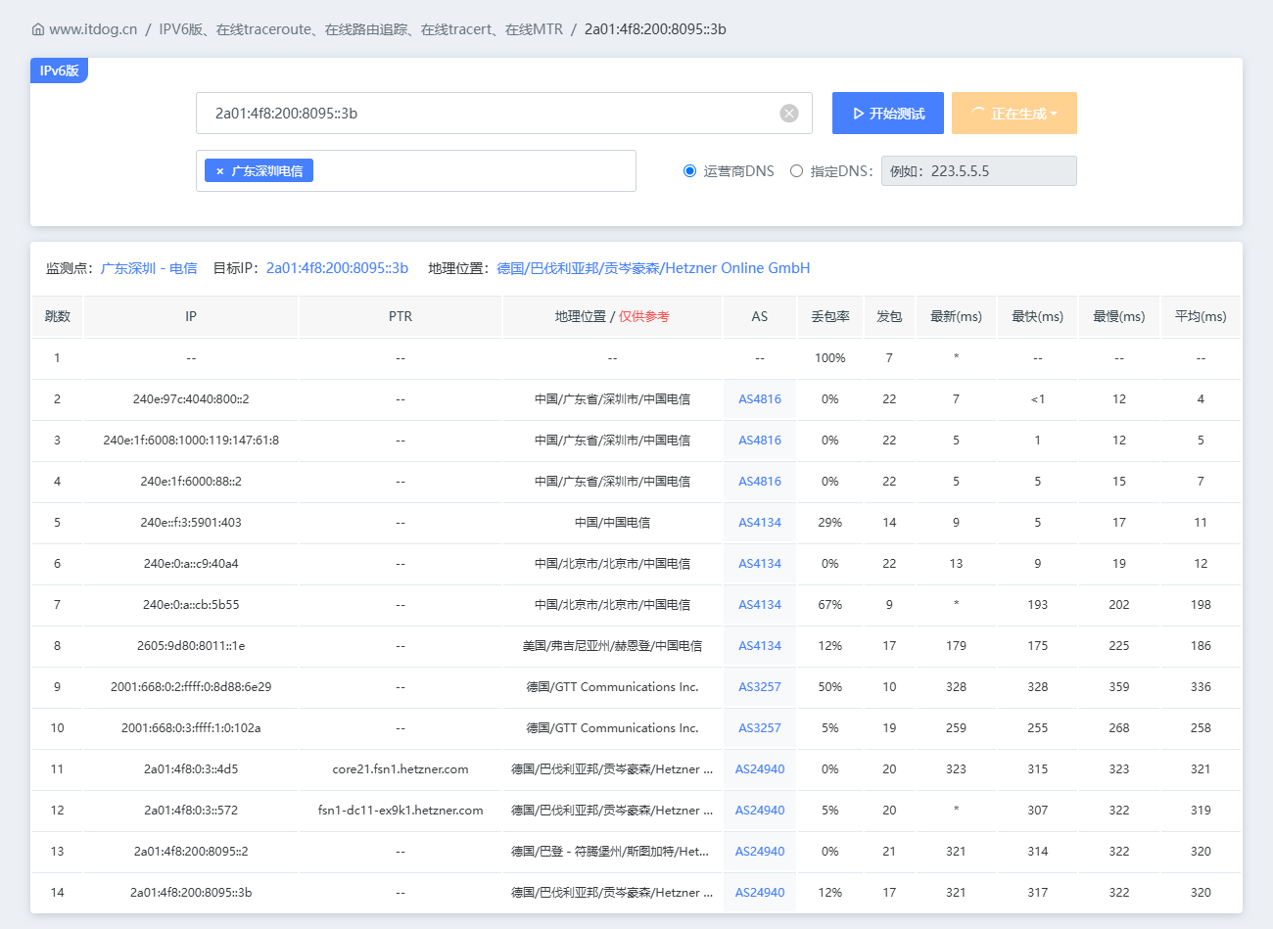Open AS3257 link in hop 10 row
Viewport: 1273px width, 929px height.
[760, 728]
